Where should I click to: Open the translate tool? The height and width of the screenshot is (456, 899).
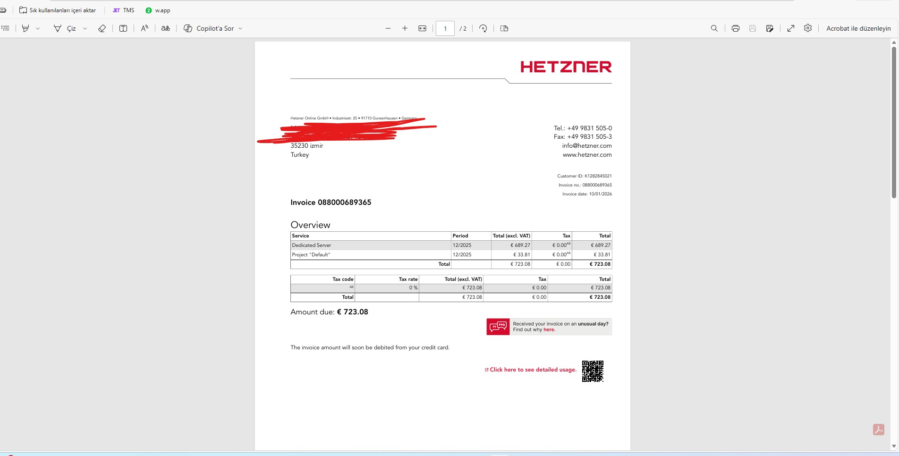(165, 28)
